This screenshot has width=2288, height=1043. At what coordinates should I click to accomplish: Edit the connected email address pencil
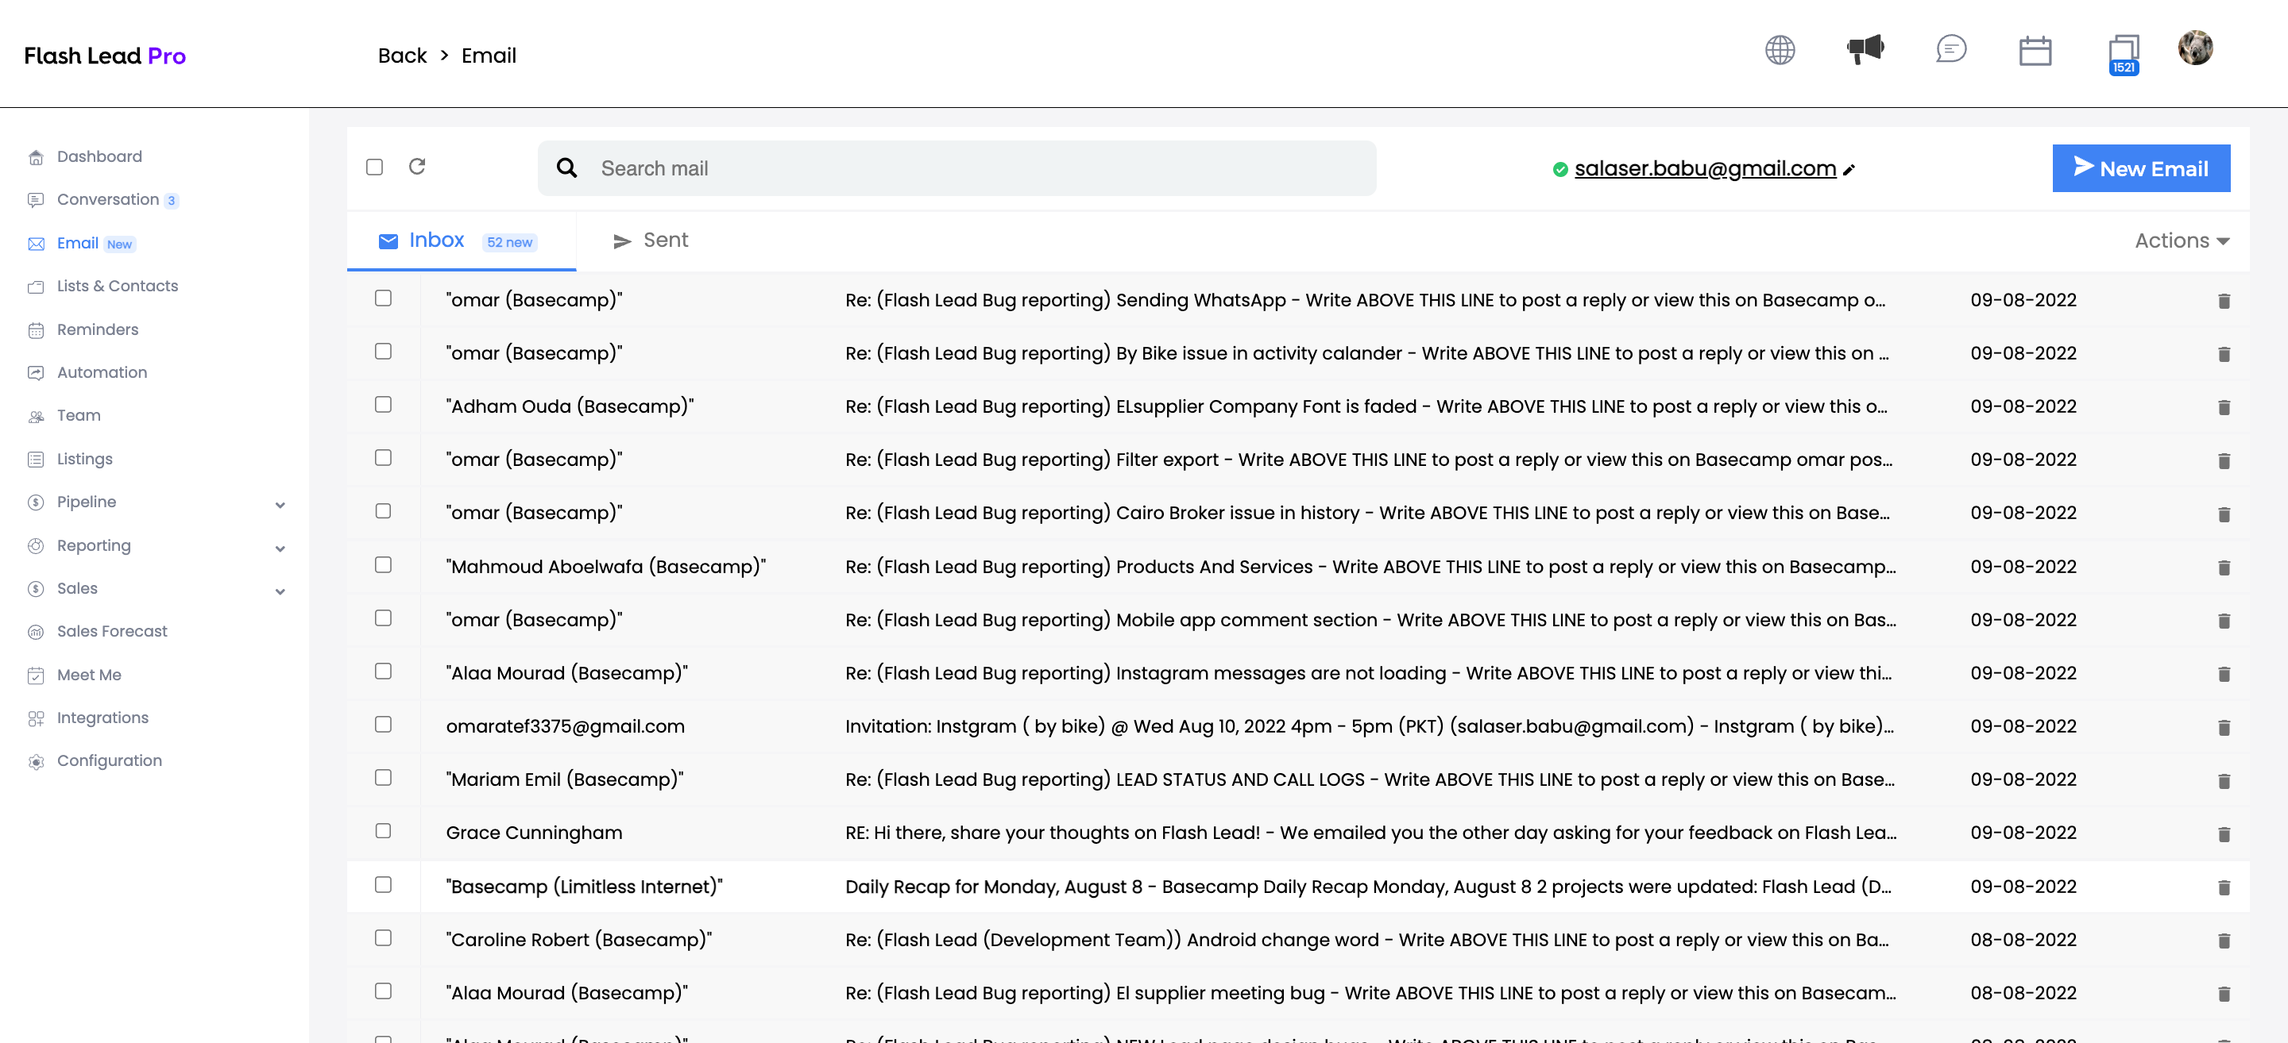1849,170
